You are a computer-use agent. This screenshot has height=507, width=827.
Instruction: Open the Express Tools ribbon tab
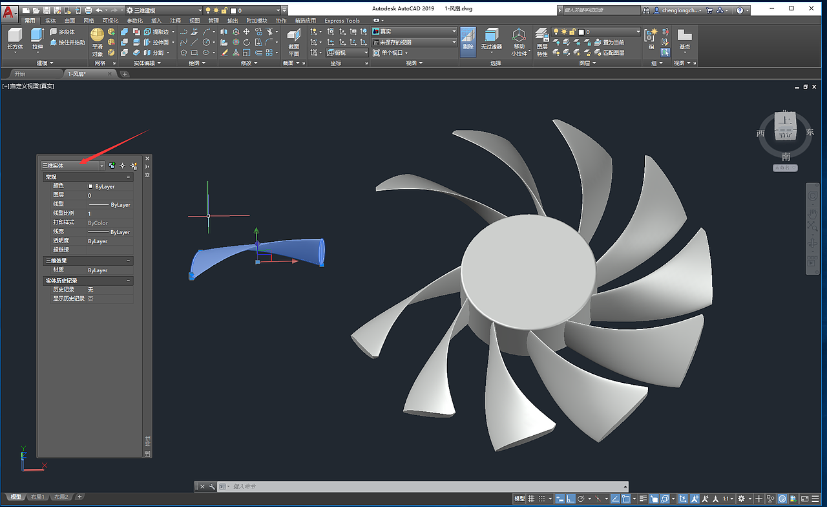point(342,21)
